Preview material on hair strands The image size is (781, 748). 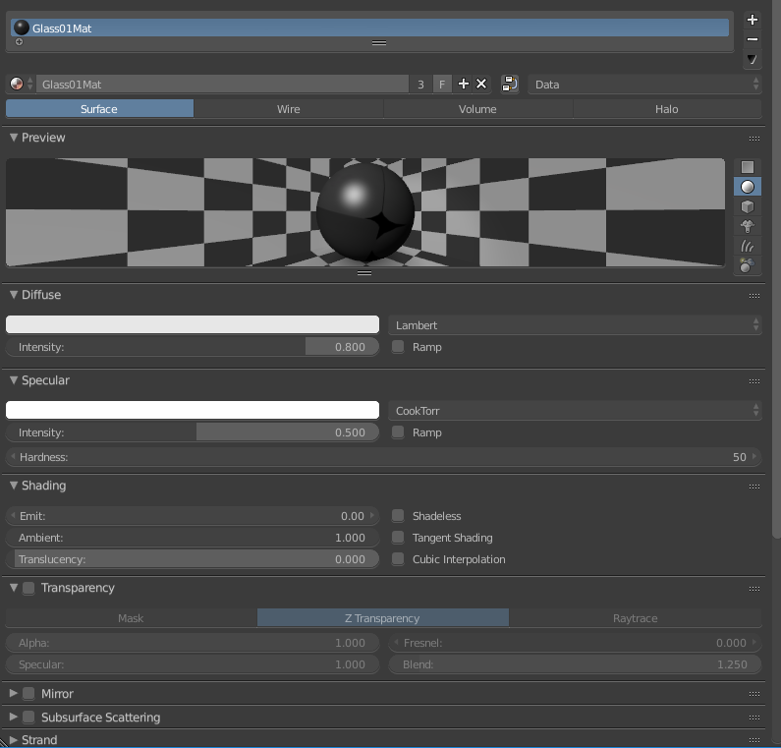point(748,246)
